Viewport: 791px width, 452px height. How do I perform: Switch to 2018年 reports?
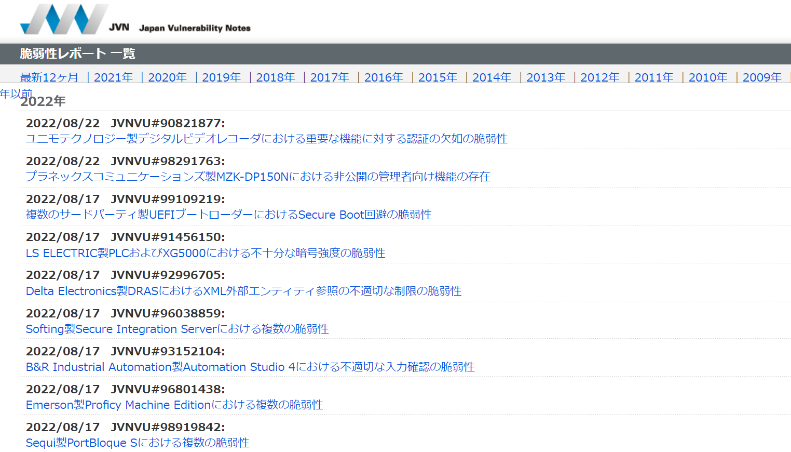tap(275, 77)
